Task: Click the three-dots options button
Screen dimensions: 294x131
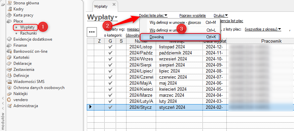Action: (92, 32)
